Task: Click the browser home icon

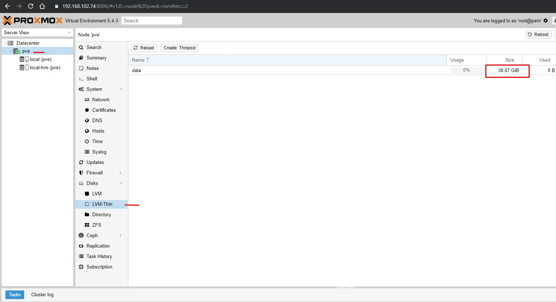Action: (42, 6)
